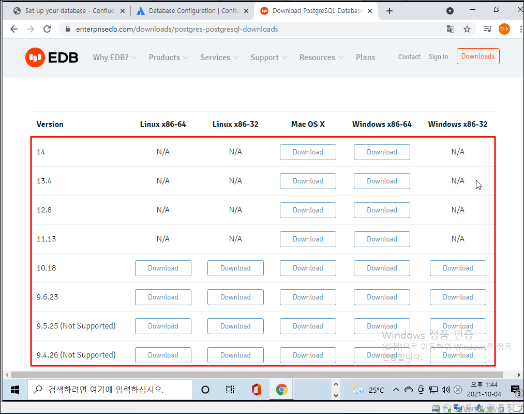Viewport: 524px width, 414px height.
Task: Download version 12.8 for Mac OS X
Action: coord(308,210)
